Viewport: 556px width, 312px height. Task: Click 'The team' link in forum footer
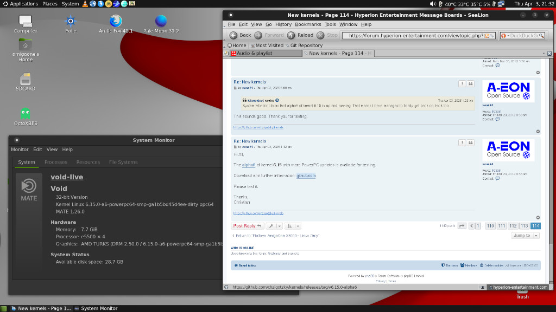point(449,265)
